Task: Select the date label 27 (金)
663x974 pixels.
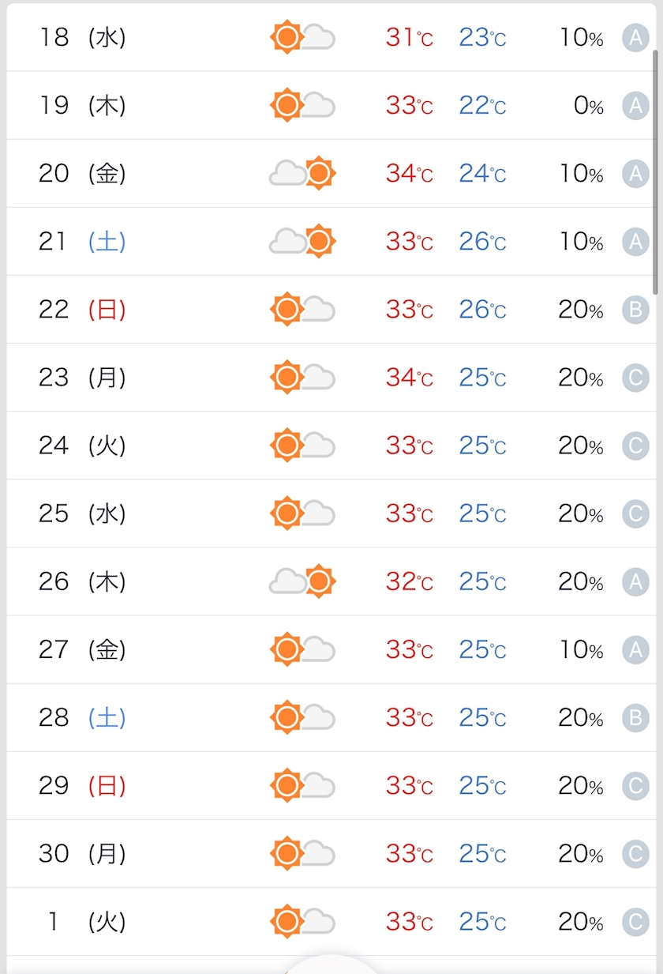Action: (82, 649)
